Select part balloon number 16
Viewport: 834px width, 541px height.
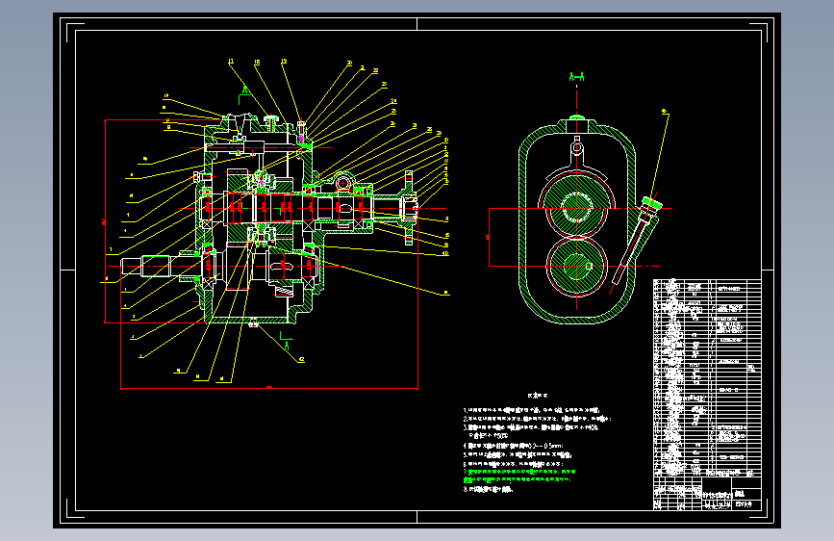coord(257,63)
